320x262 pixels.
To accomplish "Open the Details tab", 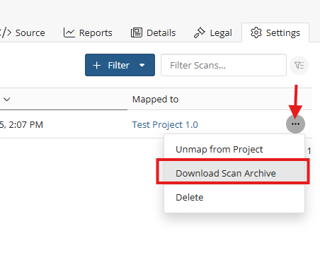I will [154, 32].
